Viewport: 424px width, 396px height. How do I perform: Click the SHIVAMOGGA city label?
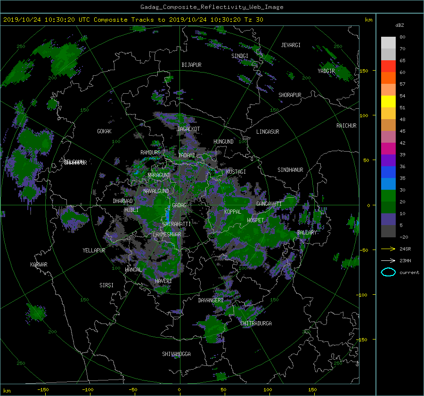(176, 354)
